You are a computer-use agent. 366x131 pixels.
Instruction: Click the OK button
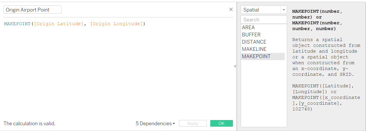click(221, 123)
